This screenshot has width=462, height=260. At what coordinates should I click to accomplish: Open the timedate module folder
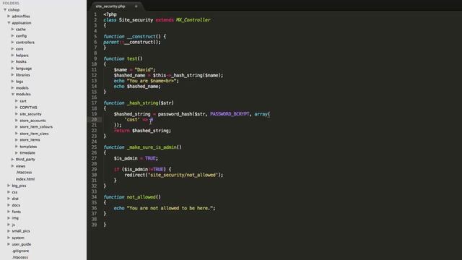pos(27,152)
